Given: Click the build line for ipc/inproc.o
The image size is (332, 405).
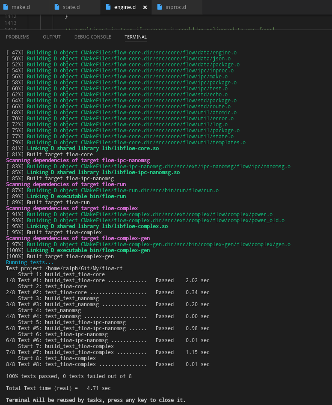Looking at the screenshot, I should pos(120,71).
